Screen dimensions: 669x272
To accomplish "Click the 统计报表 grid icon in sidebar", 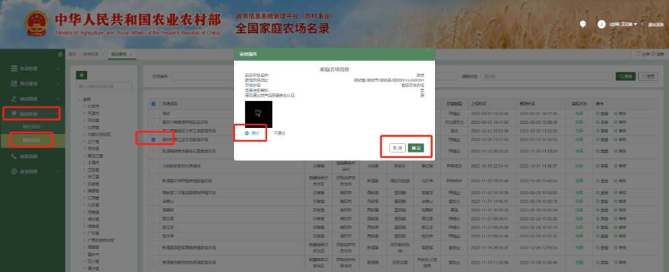I will click(x=14, y=83).
